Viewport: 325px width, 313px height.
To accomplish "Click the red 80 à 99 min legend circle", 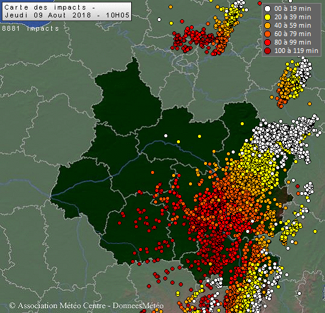I will tap(268, 42).
